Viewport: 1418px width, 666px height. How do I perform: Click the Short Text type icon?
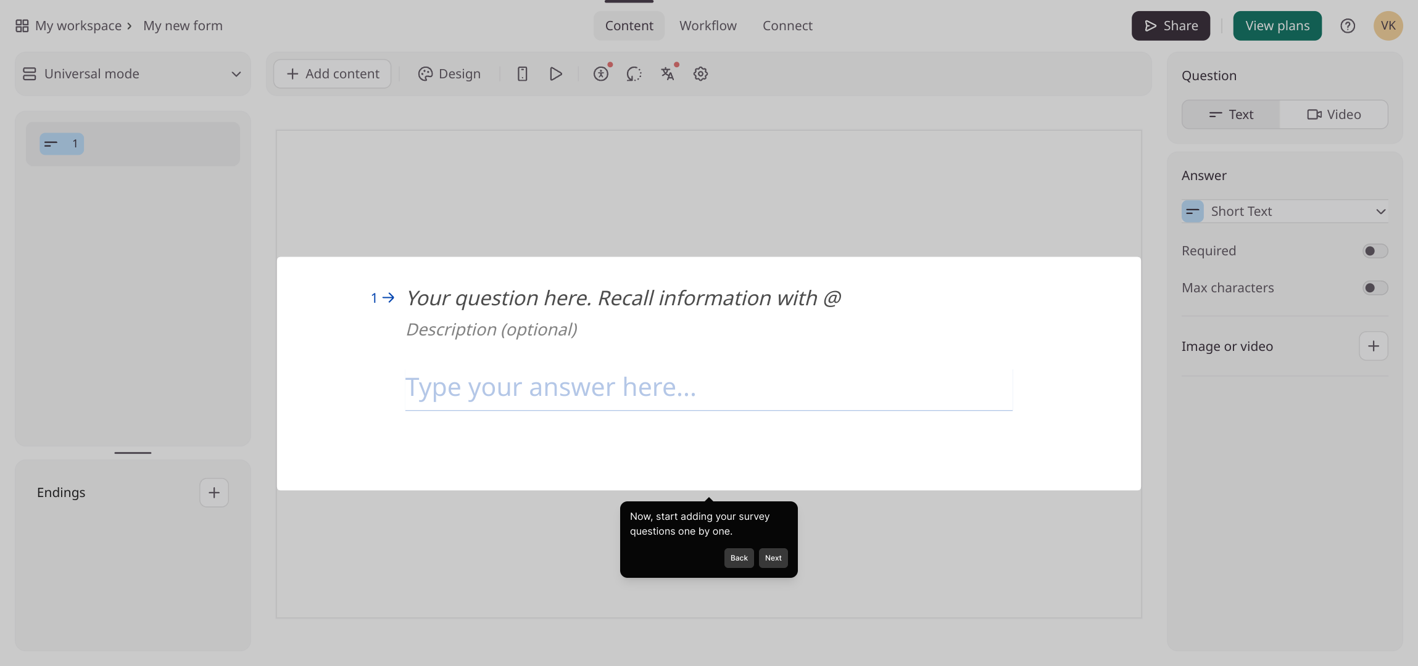1192,212
